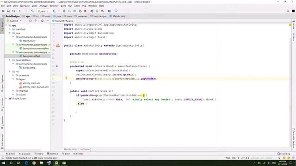Collapse the res folder
This screenshot has height=166, width=296.
(x=10, y=71)
